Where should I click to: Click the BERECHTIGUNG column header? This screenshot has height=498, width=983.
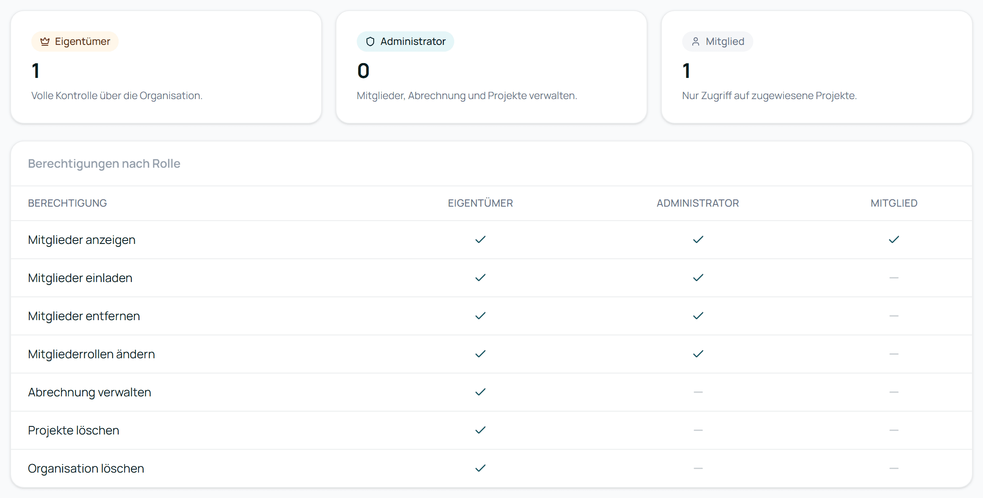pyautogui.click(x=67, y=203)
